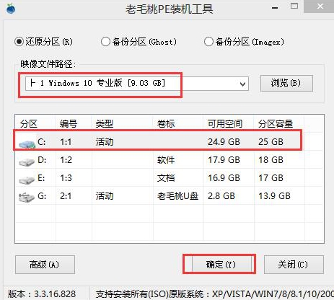Click the 卷标 column header
The width and height of the screenshot is (334, 300).
[x=166, y=124]
